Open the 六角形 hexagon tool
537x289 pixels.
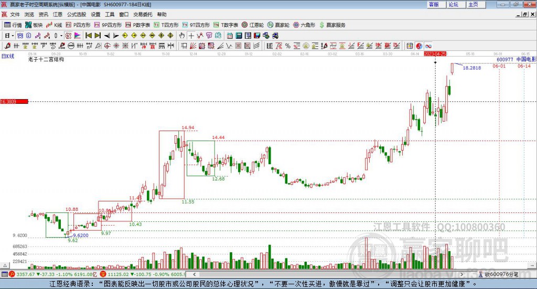pos(304,25)
